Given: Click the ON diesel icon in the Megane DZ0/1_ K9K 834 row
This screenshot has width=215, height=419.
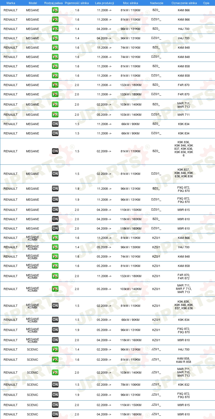Looking at the screenshot, I should click(x=55, y=133).
